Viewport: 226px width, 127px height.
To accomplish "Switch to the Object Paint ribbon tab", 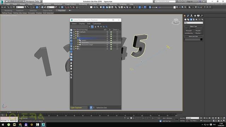I will tap(47, 11).
